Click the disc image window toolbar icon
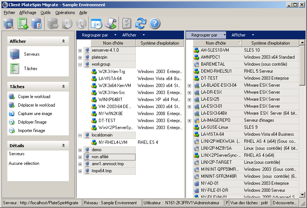This screenshot has width=307, height=208. pyautogui.click(x=96, y=24)
